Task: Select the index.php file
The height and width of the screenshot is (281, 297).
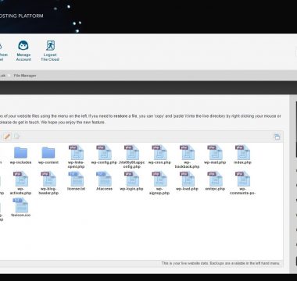Action: pos(242,155)
